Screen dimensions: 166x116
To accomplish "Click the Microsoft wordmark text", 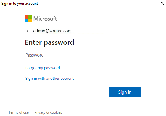I will coord(45,19).
